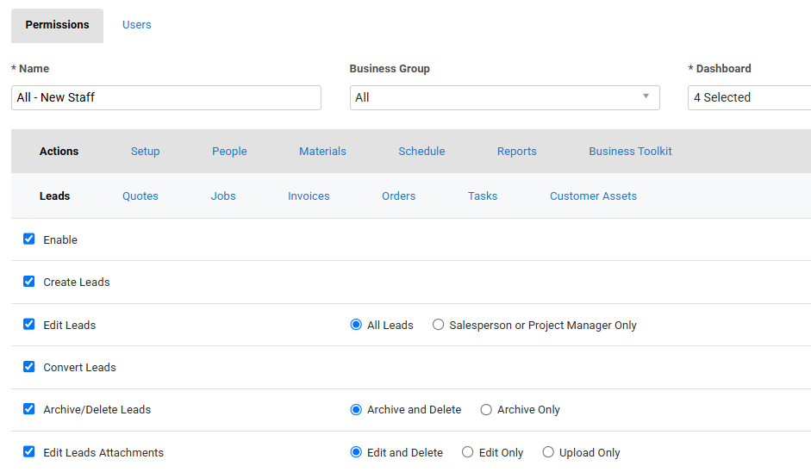Open the Jobs sub-tab
811x472 pixels.
click(223, 196)
